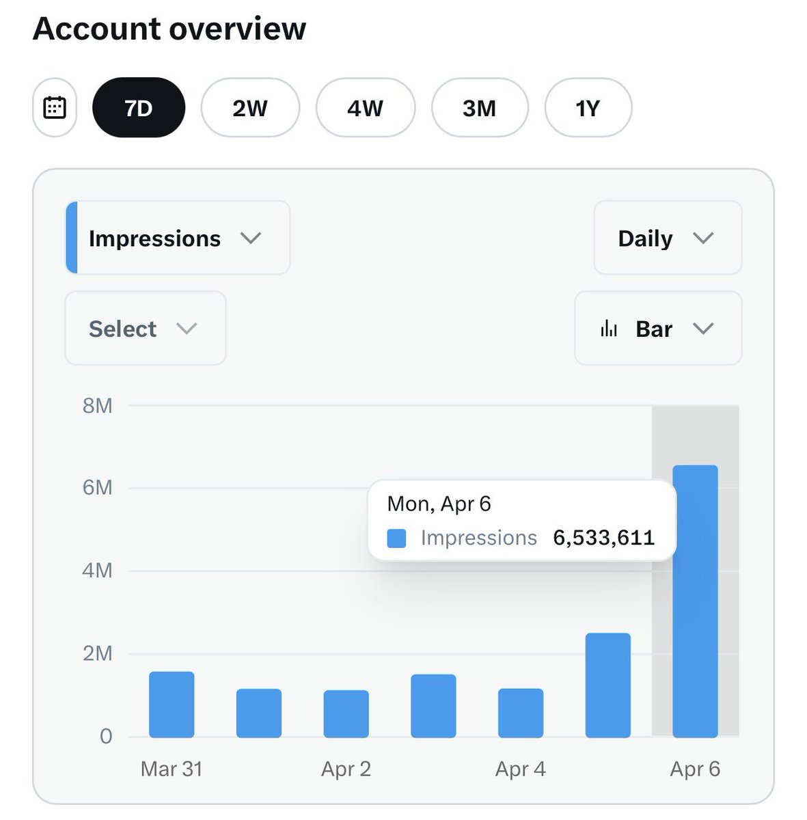Click the Account overview heading
This screenshot has height=820, width=807.
169,29
